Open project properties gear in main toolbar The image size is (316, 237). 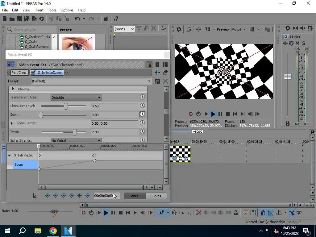tap(42, 19)
